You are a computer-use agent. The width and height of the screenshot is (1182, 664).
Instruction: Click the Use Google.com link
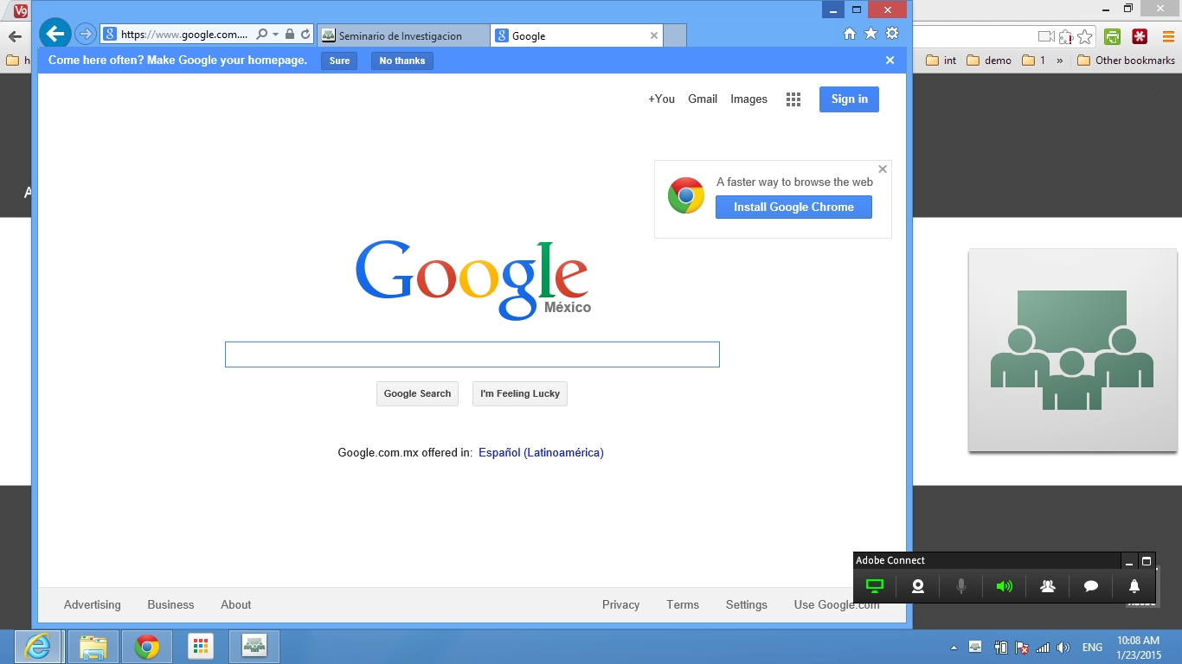tap(837, 605)
